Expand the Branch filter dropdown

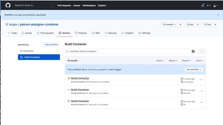pos(186,61)
